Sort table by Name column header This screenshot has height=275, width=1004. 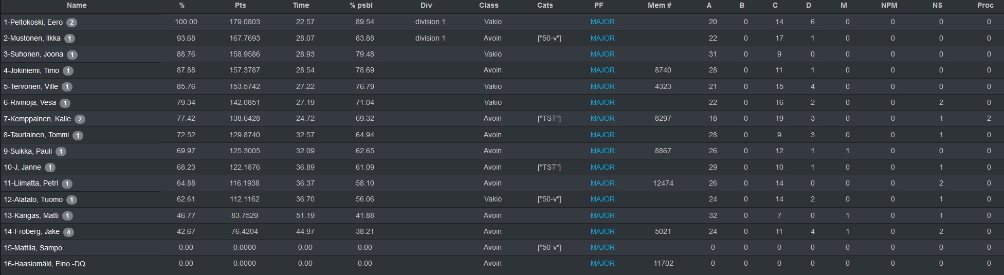pyautogui.click(x=77, y=5)
